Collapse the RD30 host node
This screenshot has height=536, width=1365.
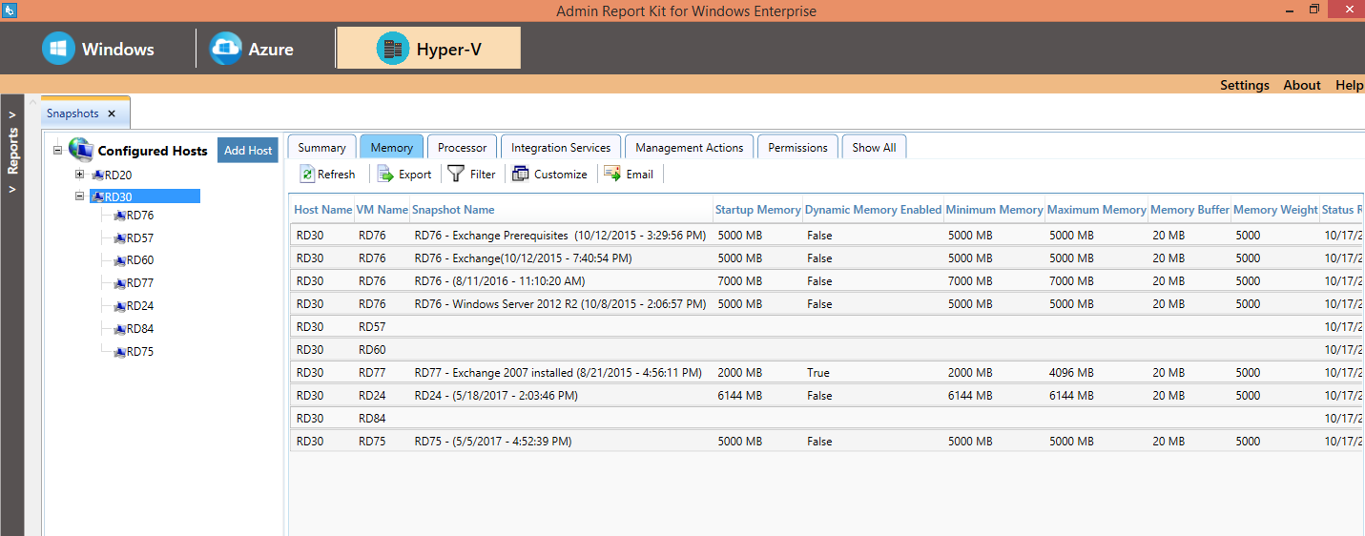80,196
